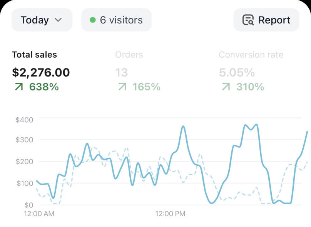
Task: Click the $100 axis label
Action: (x=25, y=183)
